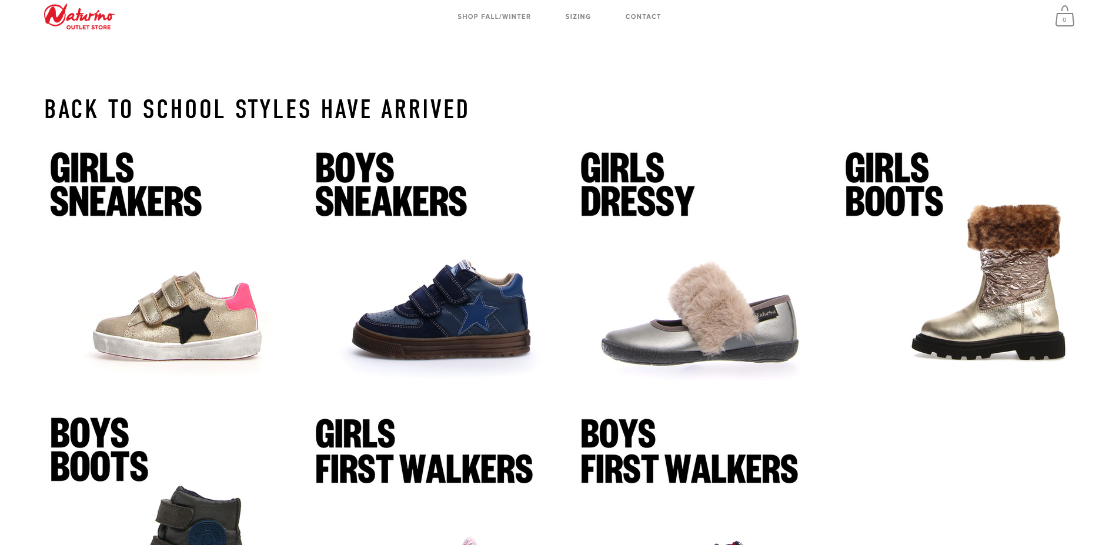This screenshot has height=545, width=1119.
Task: Click the shoe under Boys First Walkers
Action: (728, 542)
